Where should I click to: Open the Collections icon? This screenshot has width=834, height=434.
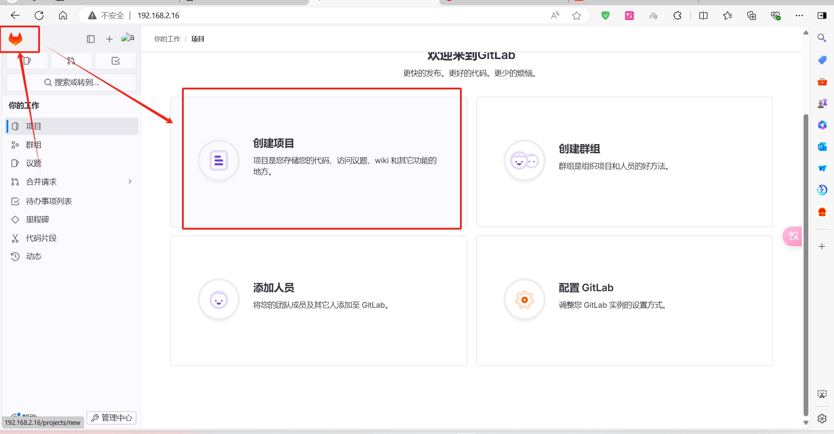(x=751, y=16)
